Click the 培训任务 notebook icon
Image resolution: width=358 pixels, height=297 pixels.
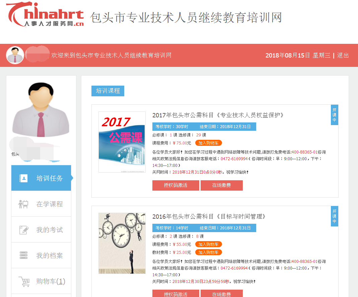[x=23, y=178]
